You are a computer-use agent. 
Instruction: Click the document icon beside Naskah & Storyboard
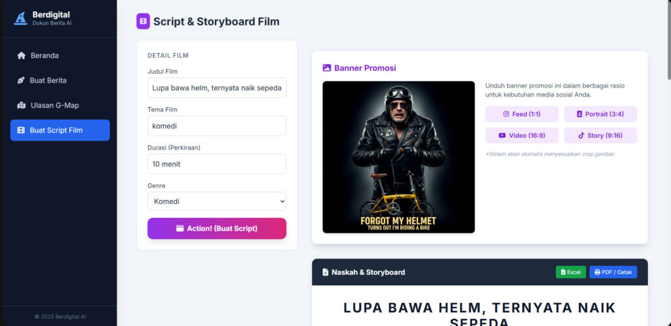point(325,272)
